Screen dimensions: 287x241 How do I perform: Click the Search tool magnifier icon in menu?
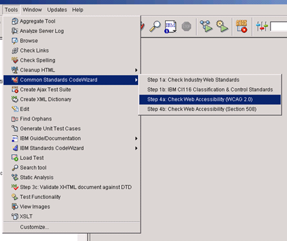[15, 168]
